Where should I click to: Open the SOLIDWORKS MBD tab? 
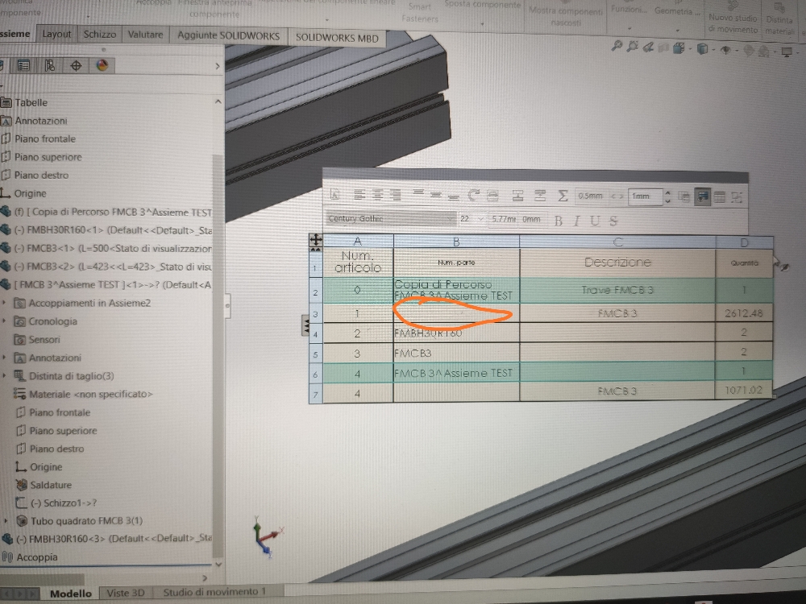click(x=337, y=38)
